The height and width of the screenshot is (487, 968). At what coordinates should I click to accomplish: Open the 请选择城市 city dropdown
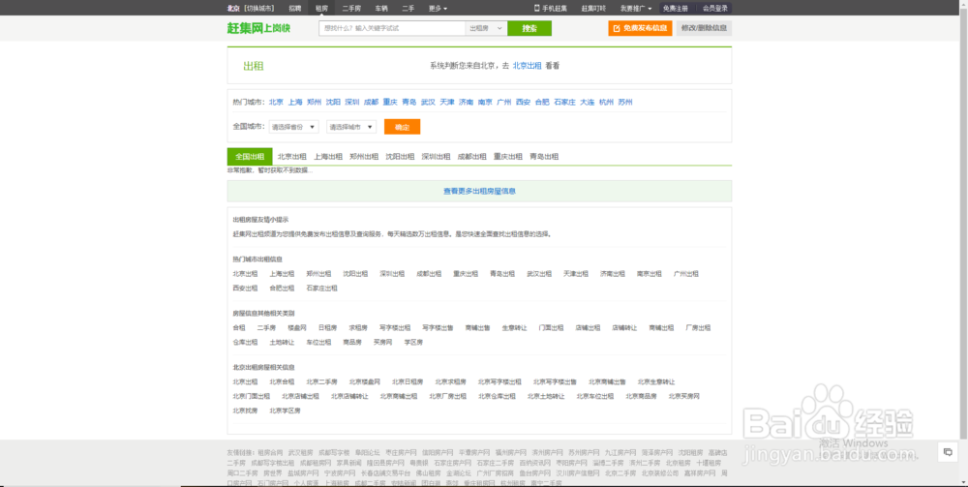pyautogui.click(x=351, y=127)
